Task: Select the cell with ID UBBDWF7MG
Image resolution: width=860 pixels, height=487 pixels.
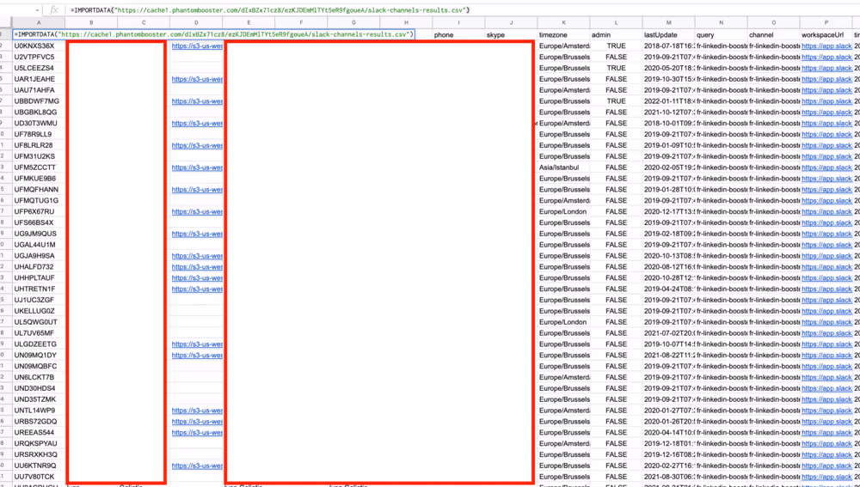Action: 39,101
